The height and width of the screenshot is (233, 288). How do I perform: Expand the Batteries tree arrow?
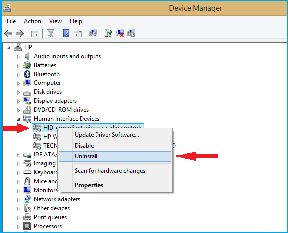(18, 66)
